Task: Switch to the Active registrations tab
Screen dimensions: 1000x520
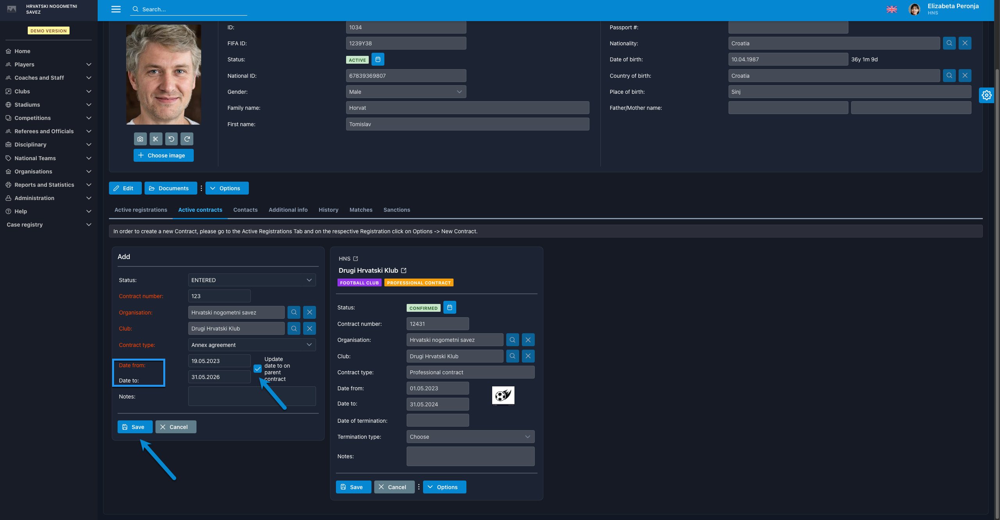Action: pos(141,210)
